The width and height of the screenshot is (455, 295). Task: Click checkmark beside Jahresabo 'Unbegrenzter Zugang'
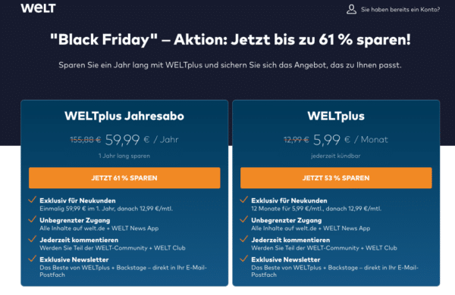32,219
